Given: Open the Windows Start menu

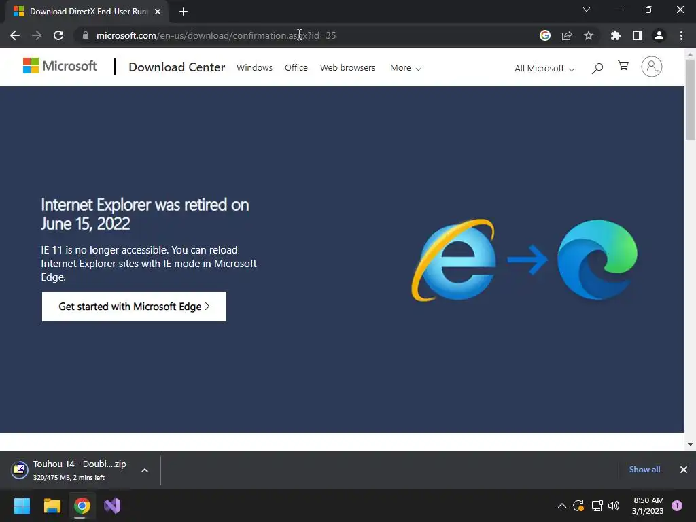Looking at the screenshot, I should (22, 506).
